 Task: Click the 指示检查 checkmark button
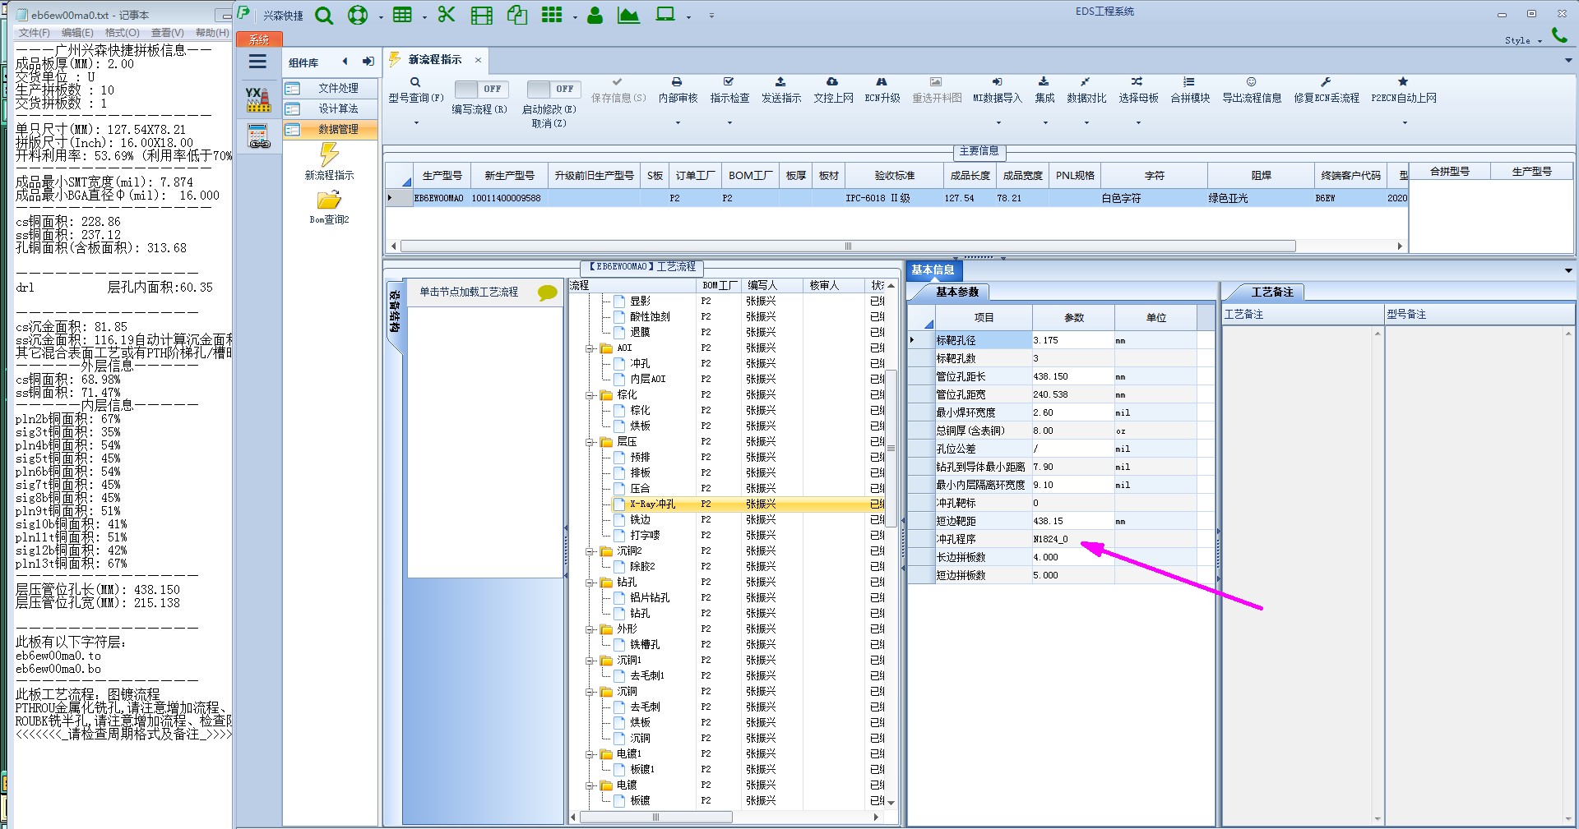(729, 90)
